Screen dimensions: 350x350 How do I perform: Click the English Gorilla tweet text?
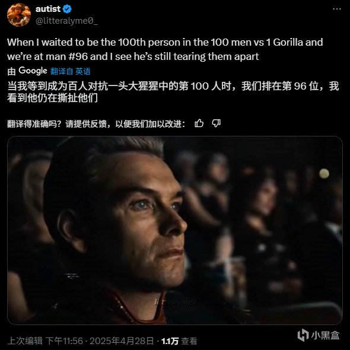point(165,49)
